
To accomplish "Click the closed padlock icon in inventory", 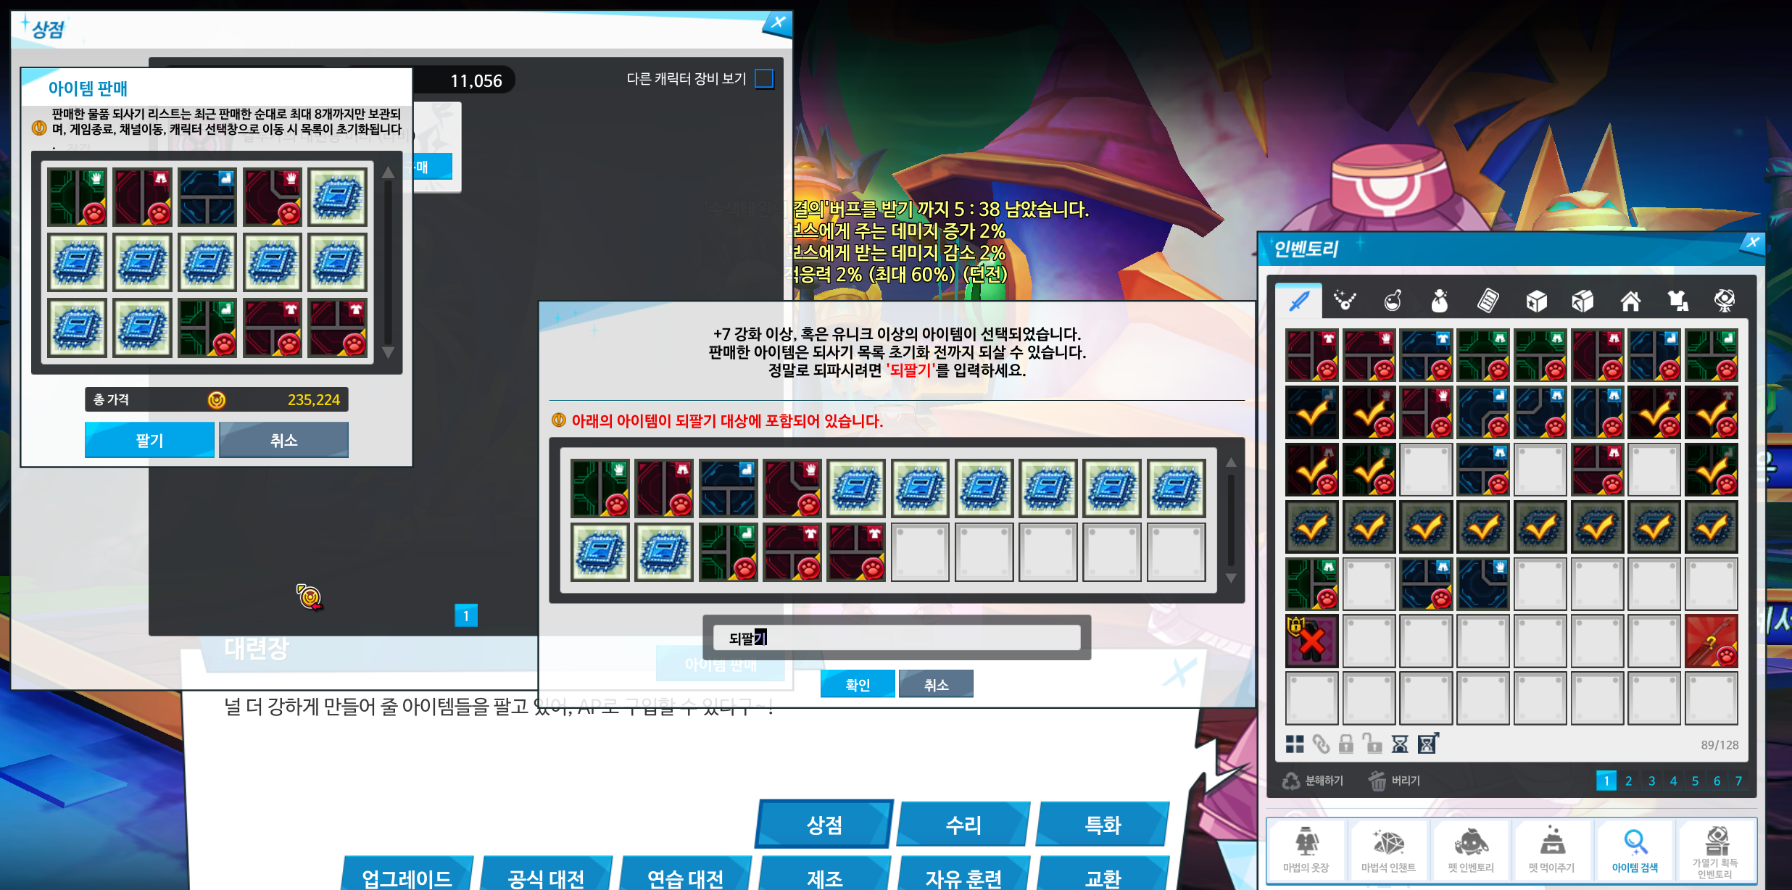I will pos(1346,744).
